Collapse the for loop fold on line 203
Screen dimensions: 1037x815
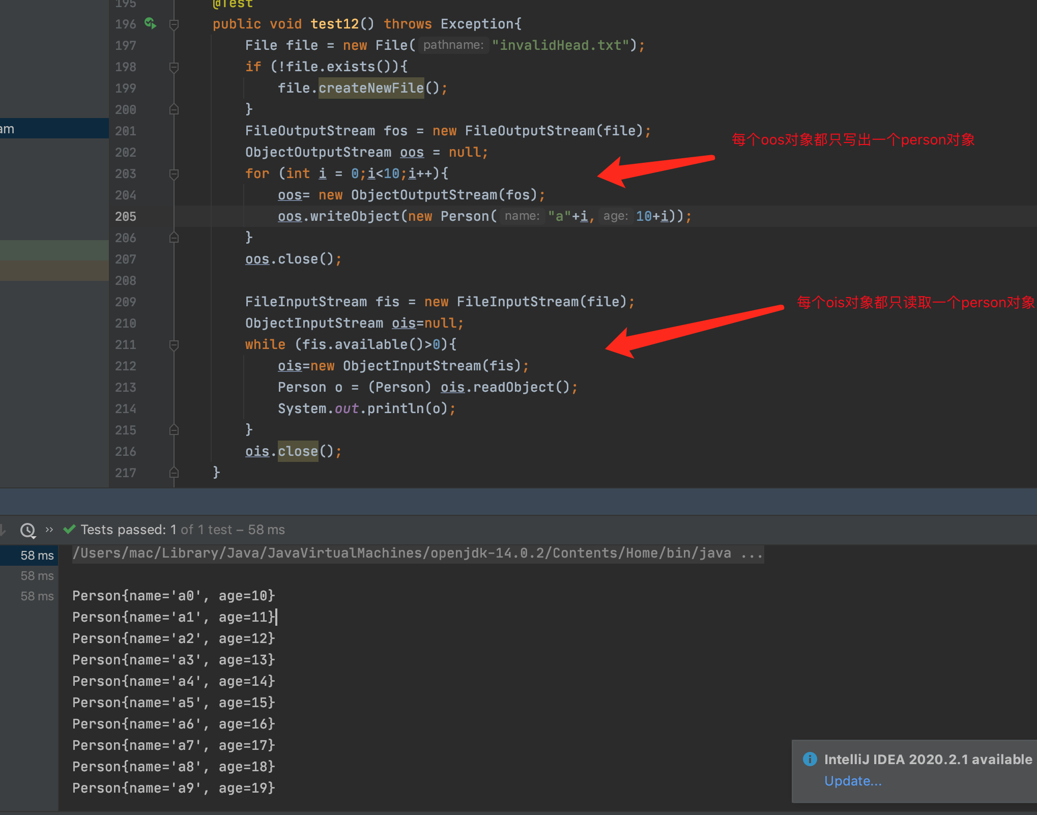(174, 174)
